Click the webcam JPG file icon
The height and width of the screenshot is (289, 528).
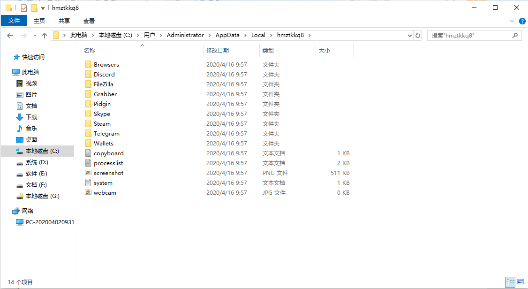coord(88,192)
